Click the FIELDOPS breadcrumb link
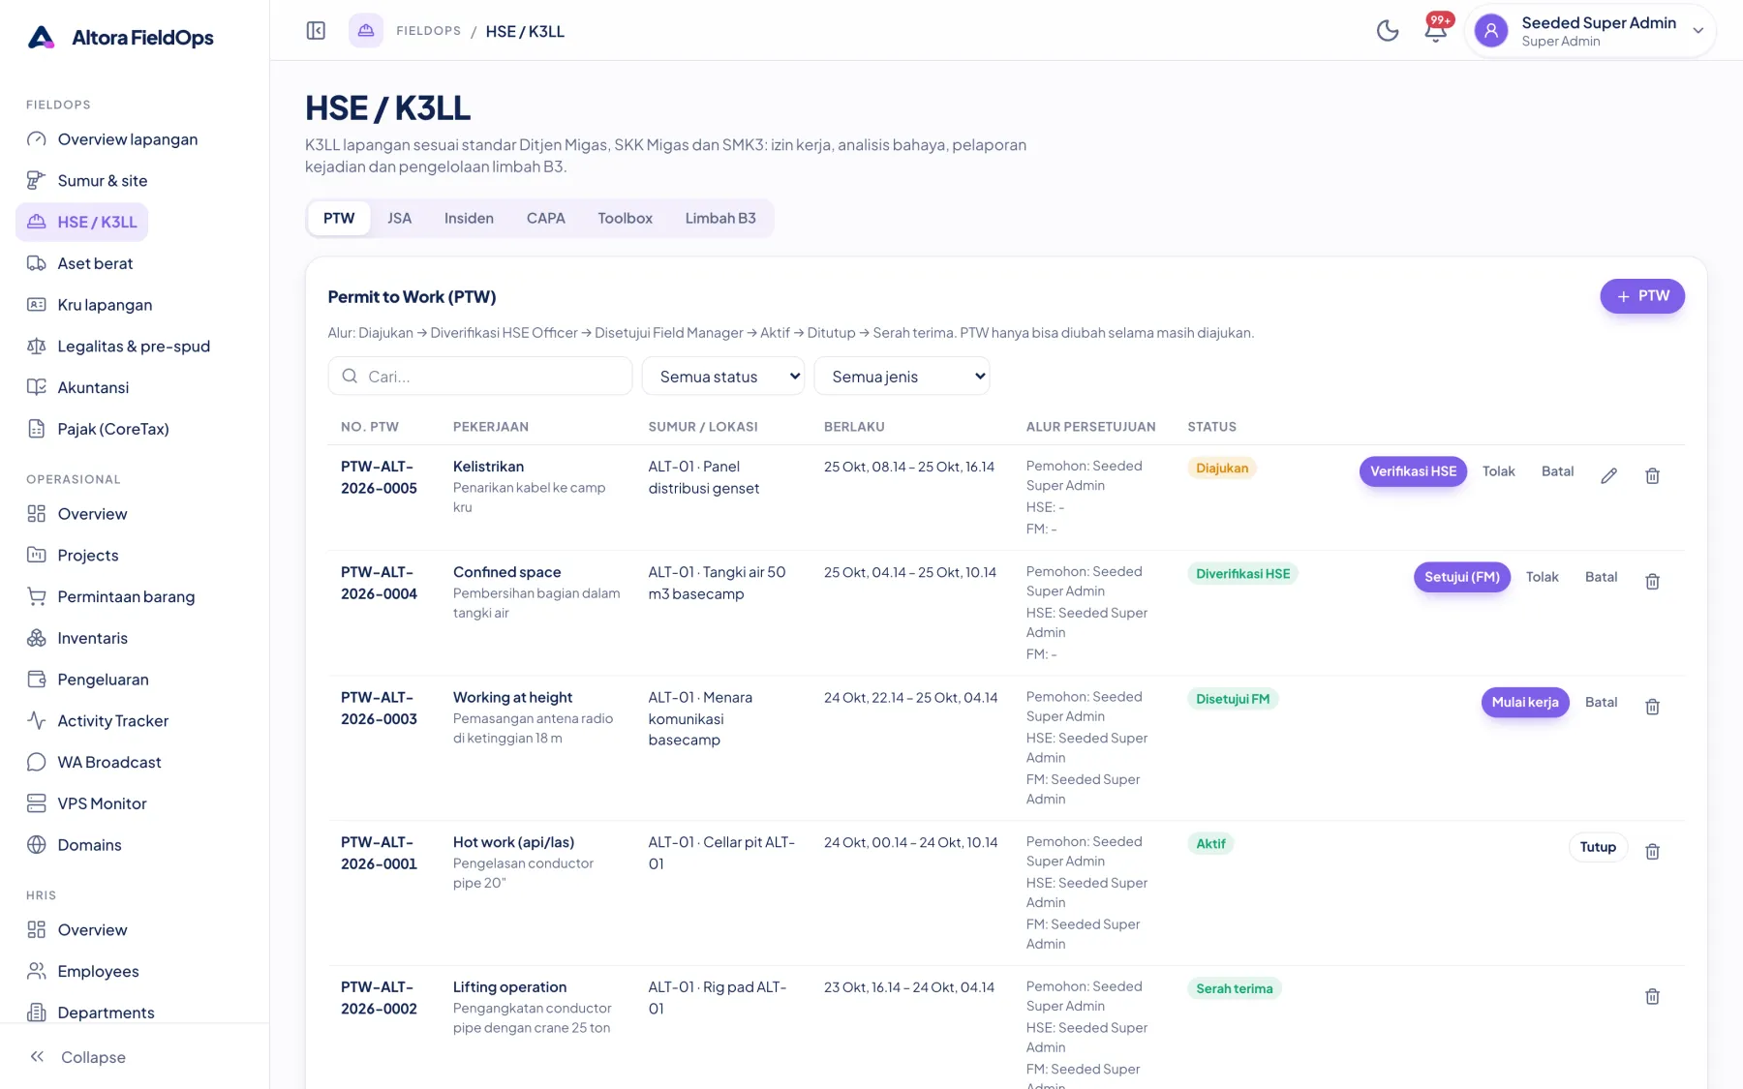 [428, 31]
